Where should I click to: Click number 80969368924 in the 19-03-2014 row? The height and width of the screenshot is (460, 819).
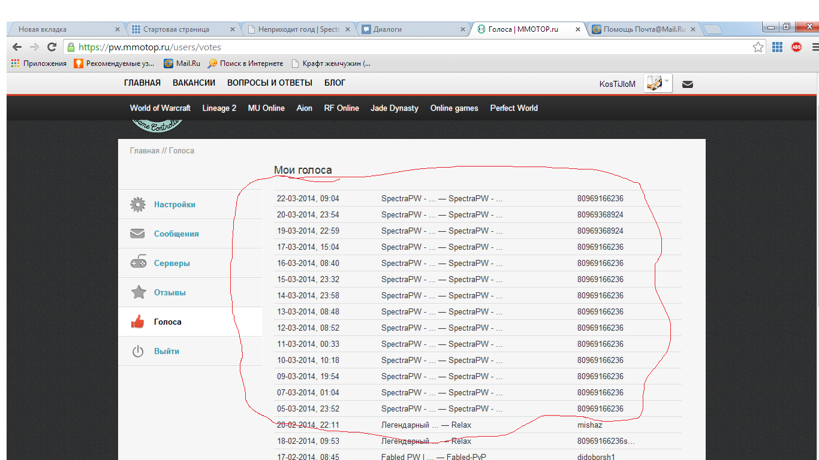pos(600,231)
